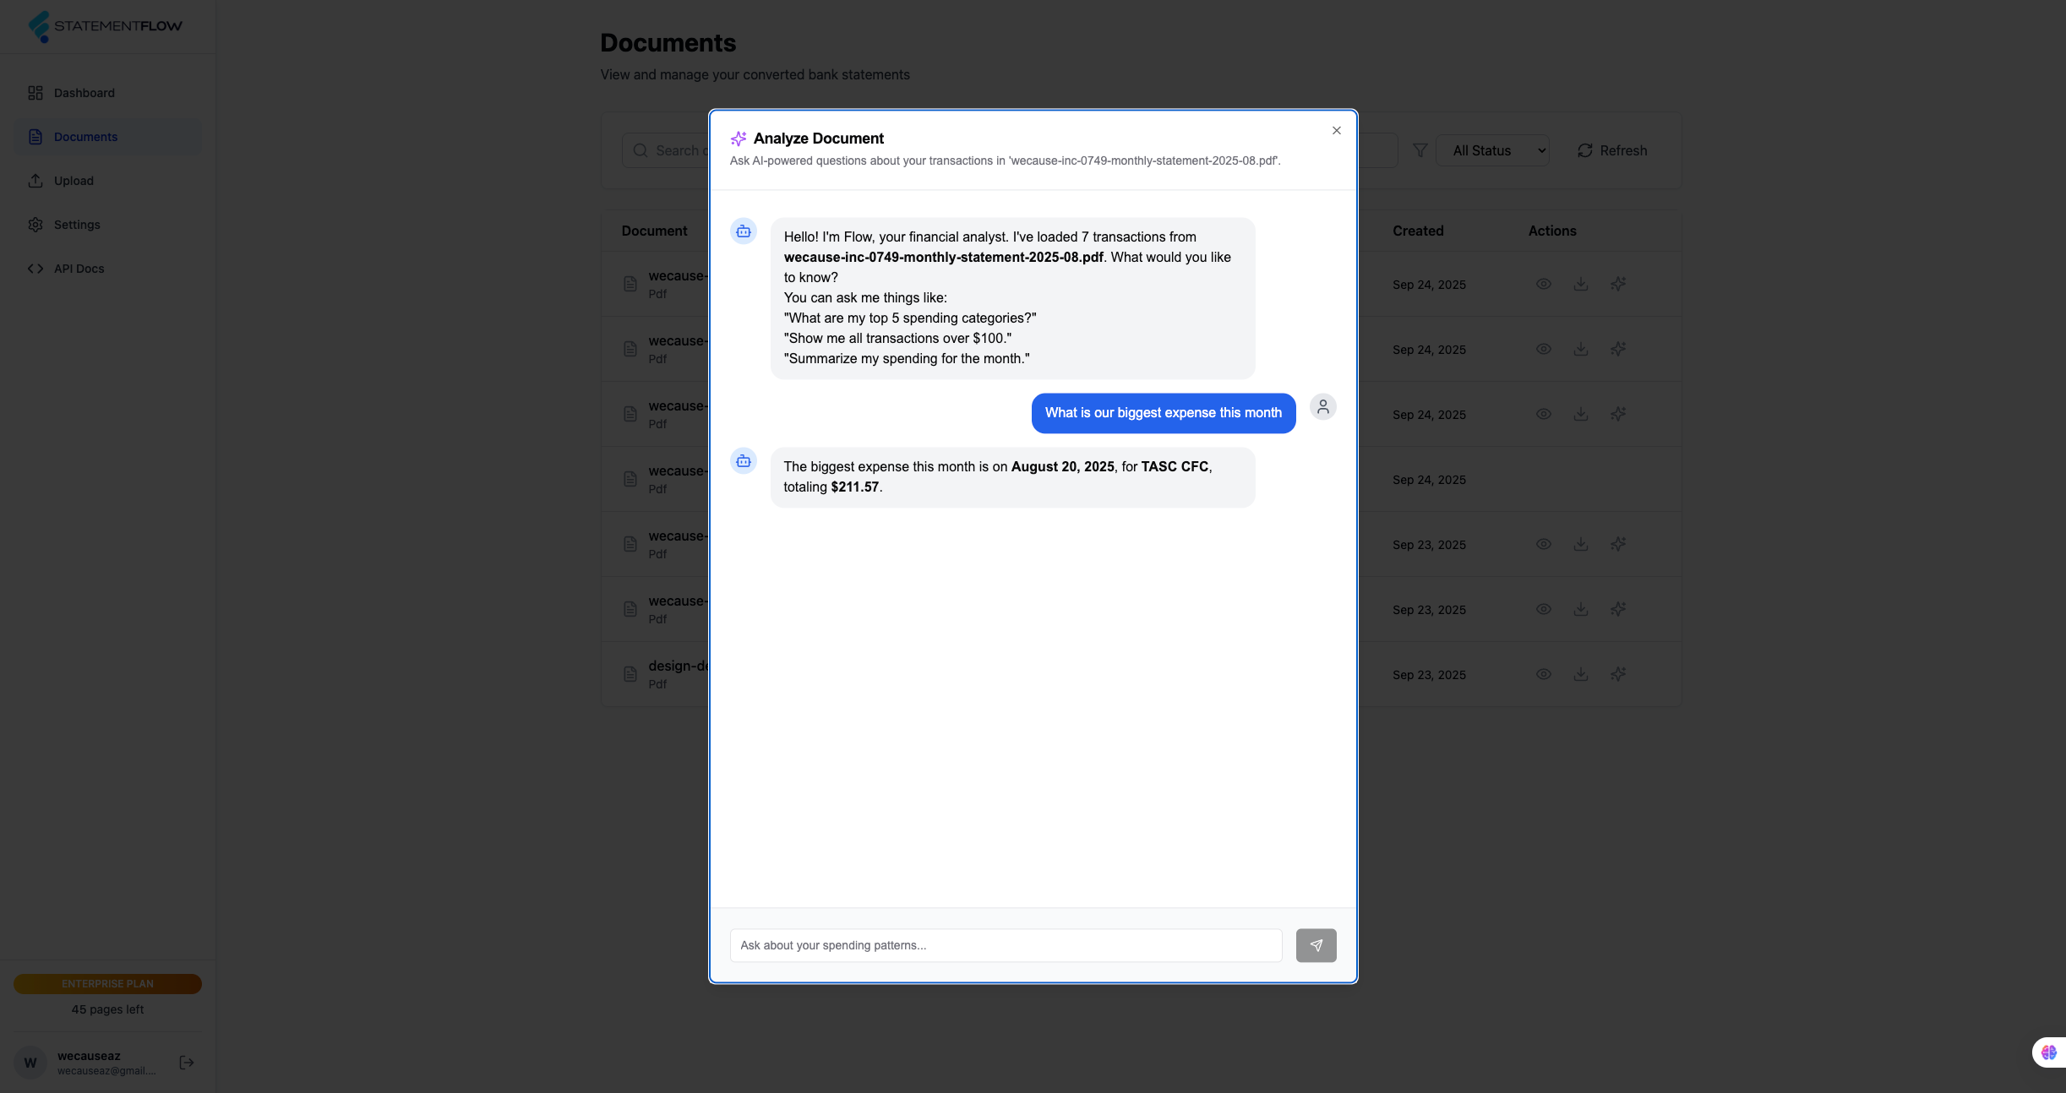
Task: Show preview of the last document row
Action: coord(1543,674)
